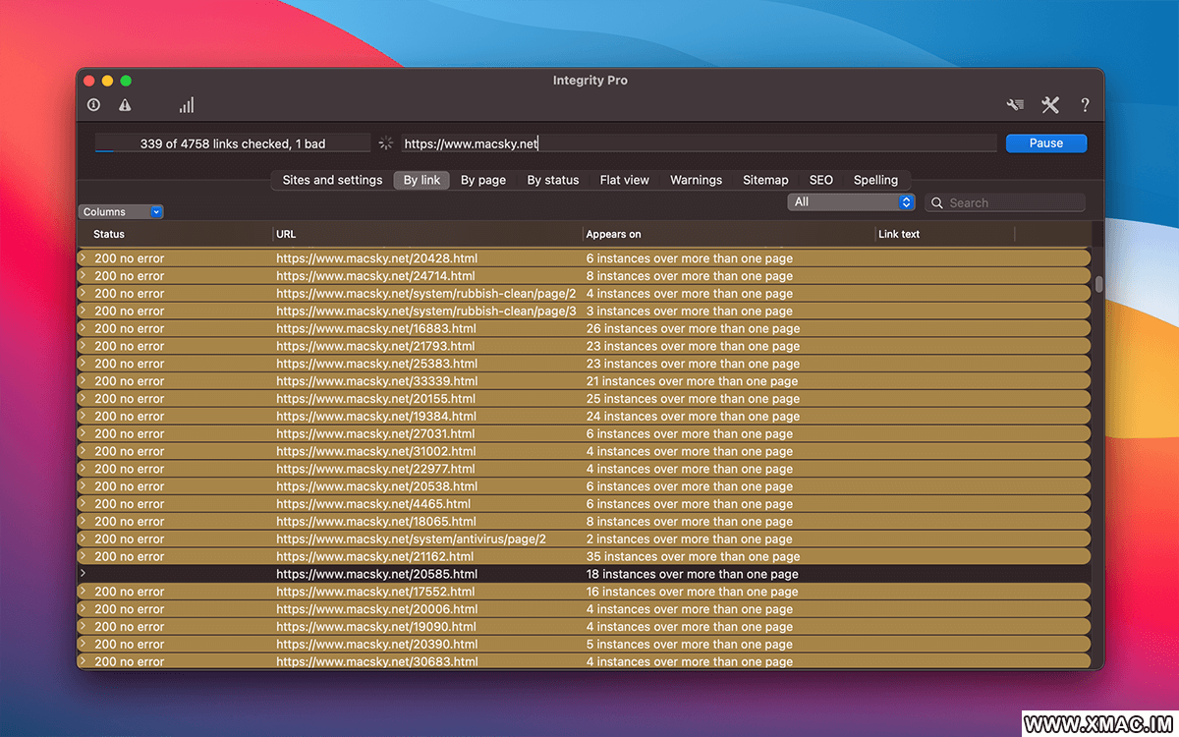
Task: Click "21 instances over more than one page"
Action: pos(692,381)
